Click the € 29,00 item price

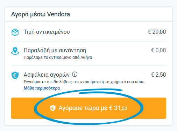[x=157, y=32]
